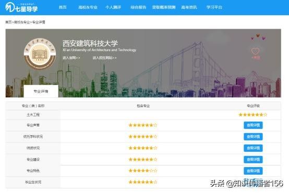Click the star rating in 专业特色 row
Image resolution: width=289 pixels, height=193 pixels.
click(x=143, y=171)
